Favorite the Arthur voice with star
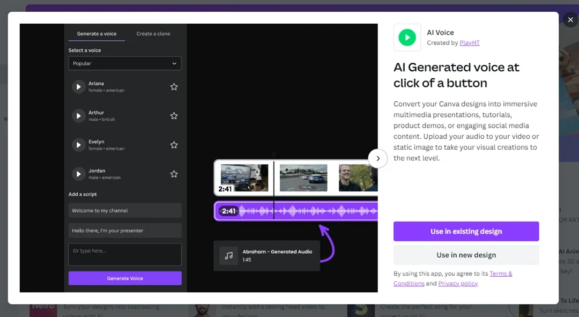 click(x=174, y=116)
